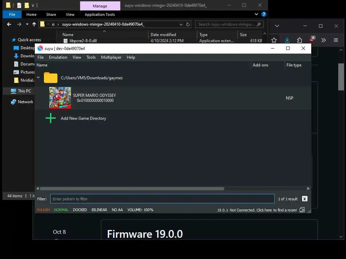Select This PC in Explorer sidebar
The height and width of the screenshot is (259, 346).
(24, 91)
